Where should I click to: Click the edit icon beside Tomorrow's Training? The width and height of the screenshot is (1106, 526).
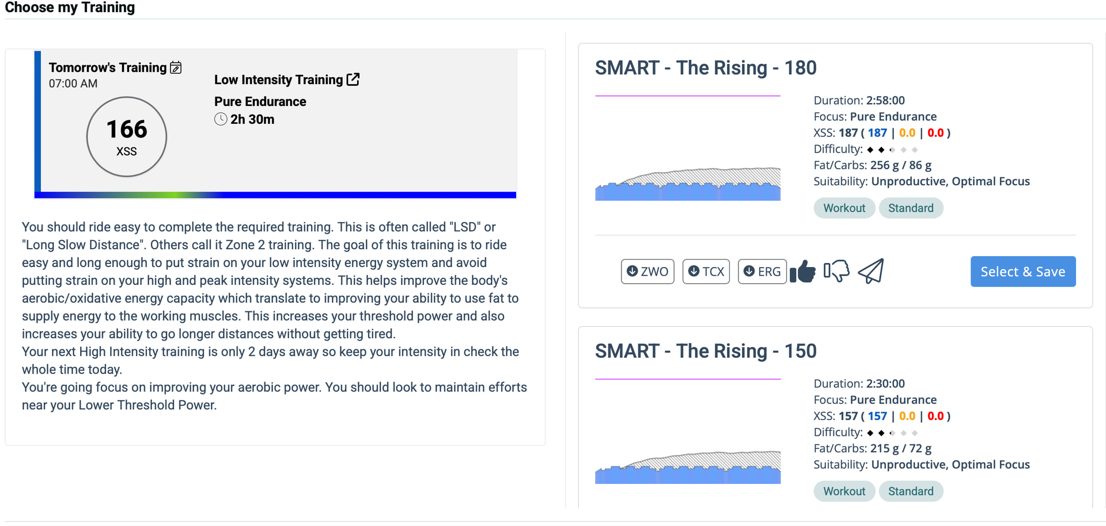pos(176,68)
